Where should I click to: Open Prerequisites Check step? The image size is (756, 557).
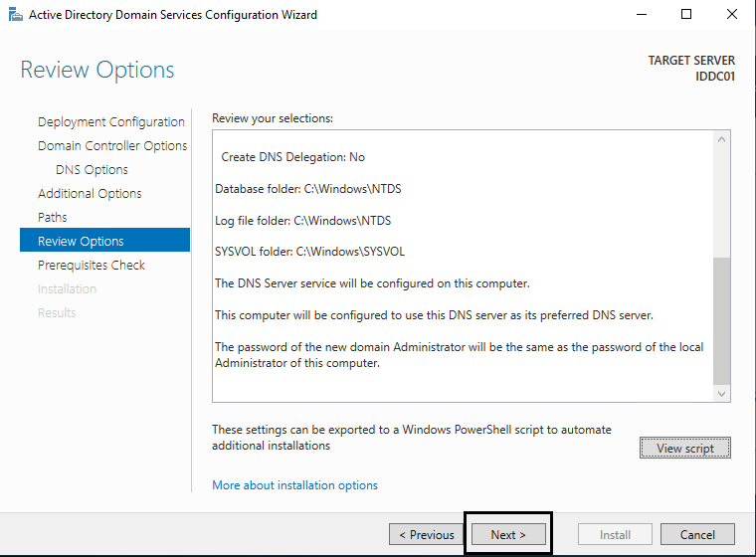point(92,266)
